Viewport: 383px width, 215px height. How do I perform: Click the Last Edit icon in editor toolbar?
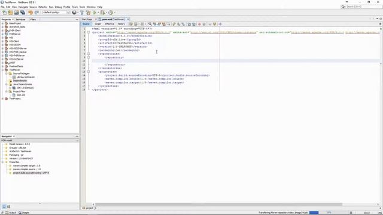click(131, 24)
